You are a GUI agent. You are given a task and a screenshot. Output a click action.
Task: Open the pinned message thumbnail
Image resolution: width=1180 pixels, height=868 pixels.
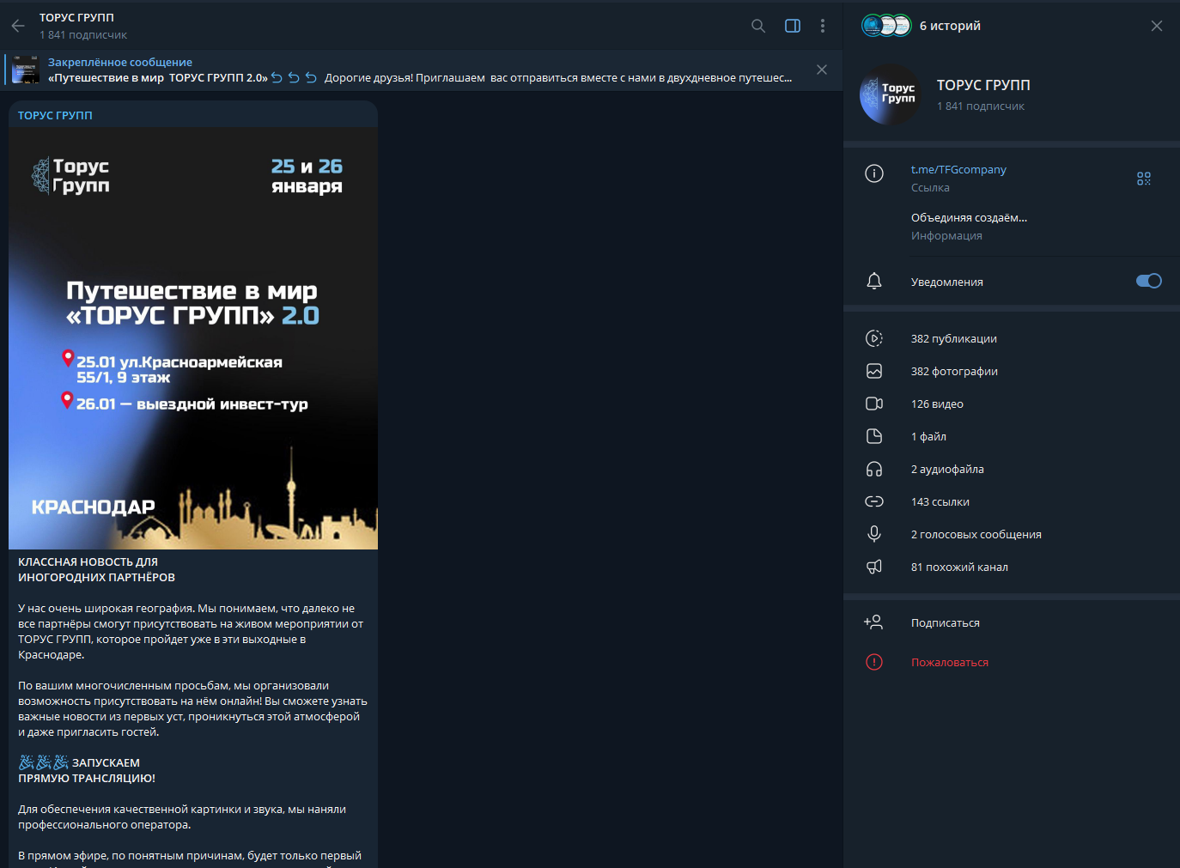(x=26, y=70)
